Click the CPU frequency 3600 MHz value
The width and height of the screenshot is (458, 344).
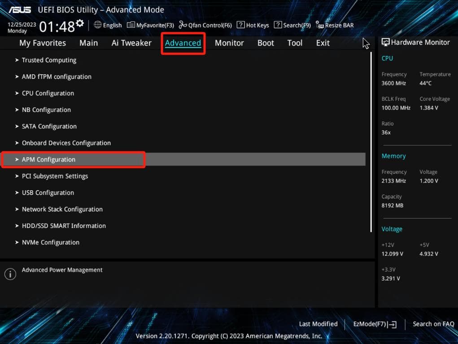[x=393, y=83]
